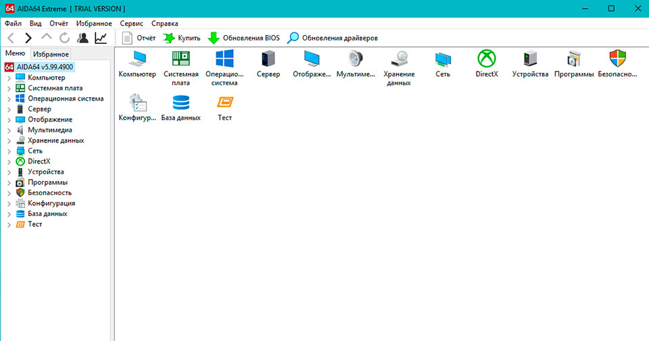649x341 pixels.
Task: Select Хранение данных in the sidebar tree
Action: click(x=49, y=140)
